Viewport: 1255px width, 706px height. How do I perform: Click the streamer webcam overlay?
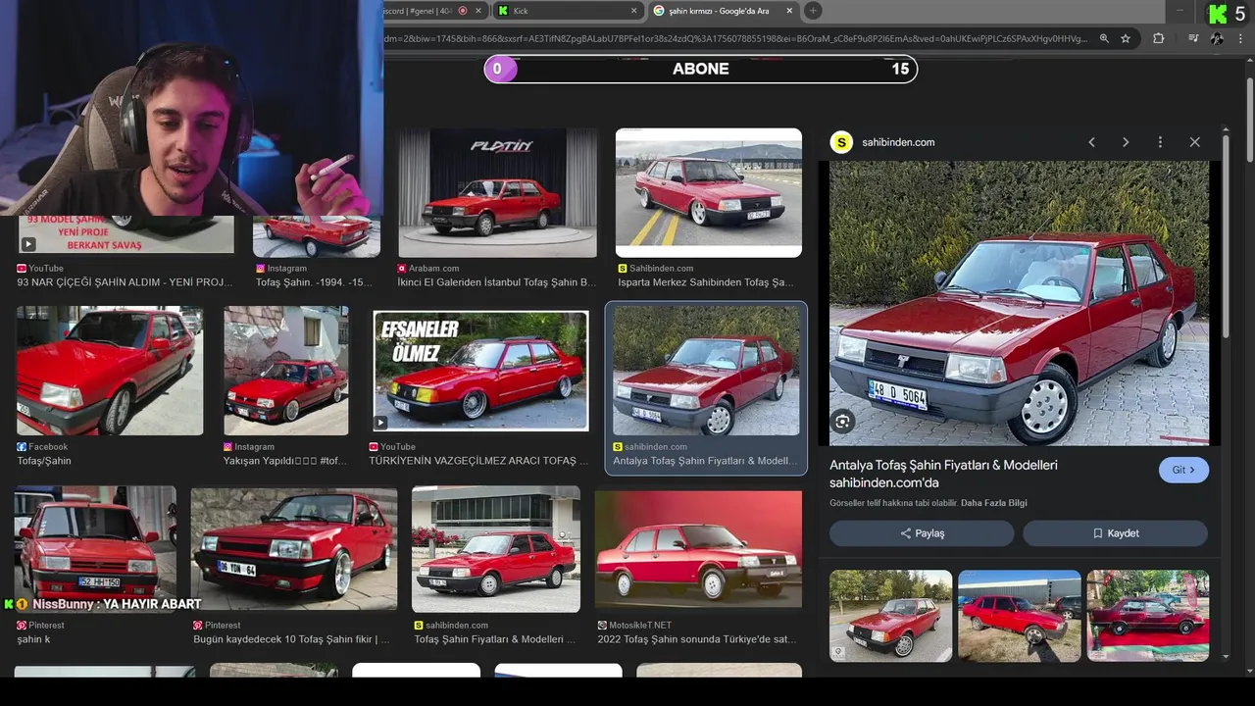[191, 108]
